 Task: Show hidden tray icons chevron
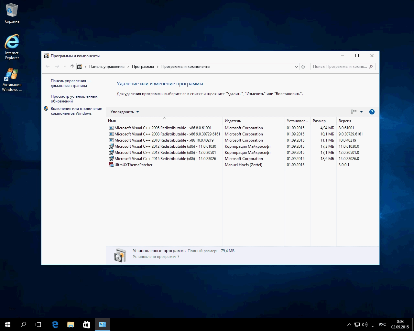point(349,325)
